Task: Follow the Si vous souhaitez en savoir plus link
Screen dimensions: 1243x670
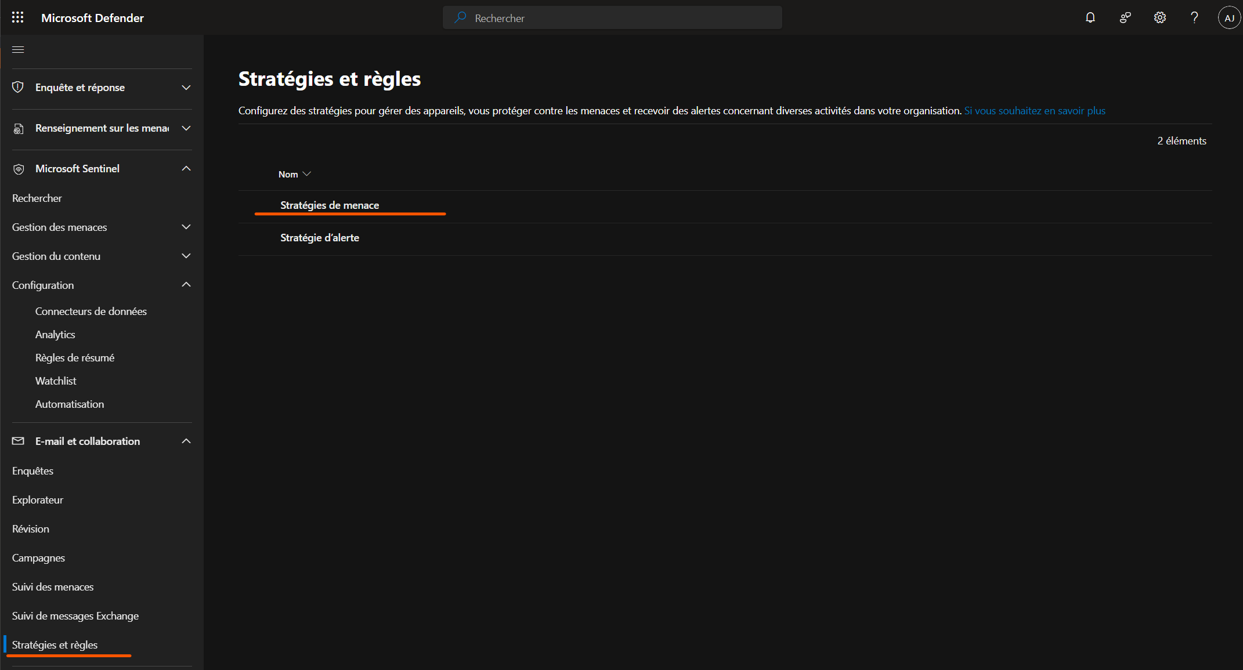Action: 1035,111
